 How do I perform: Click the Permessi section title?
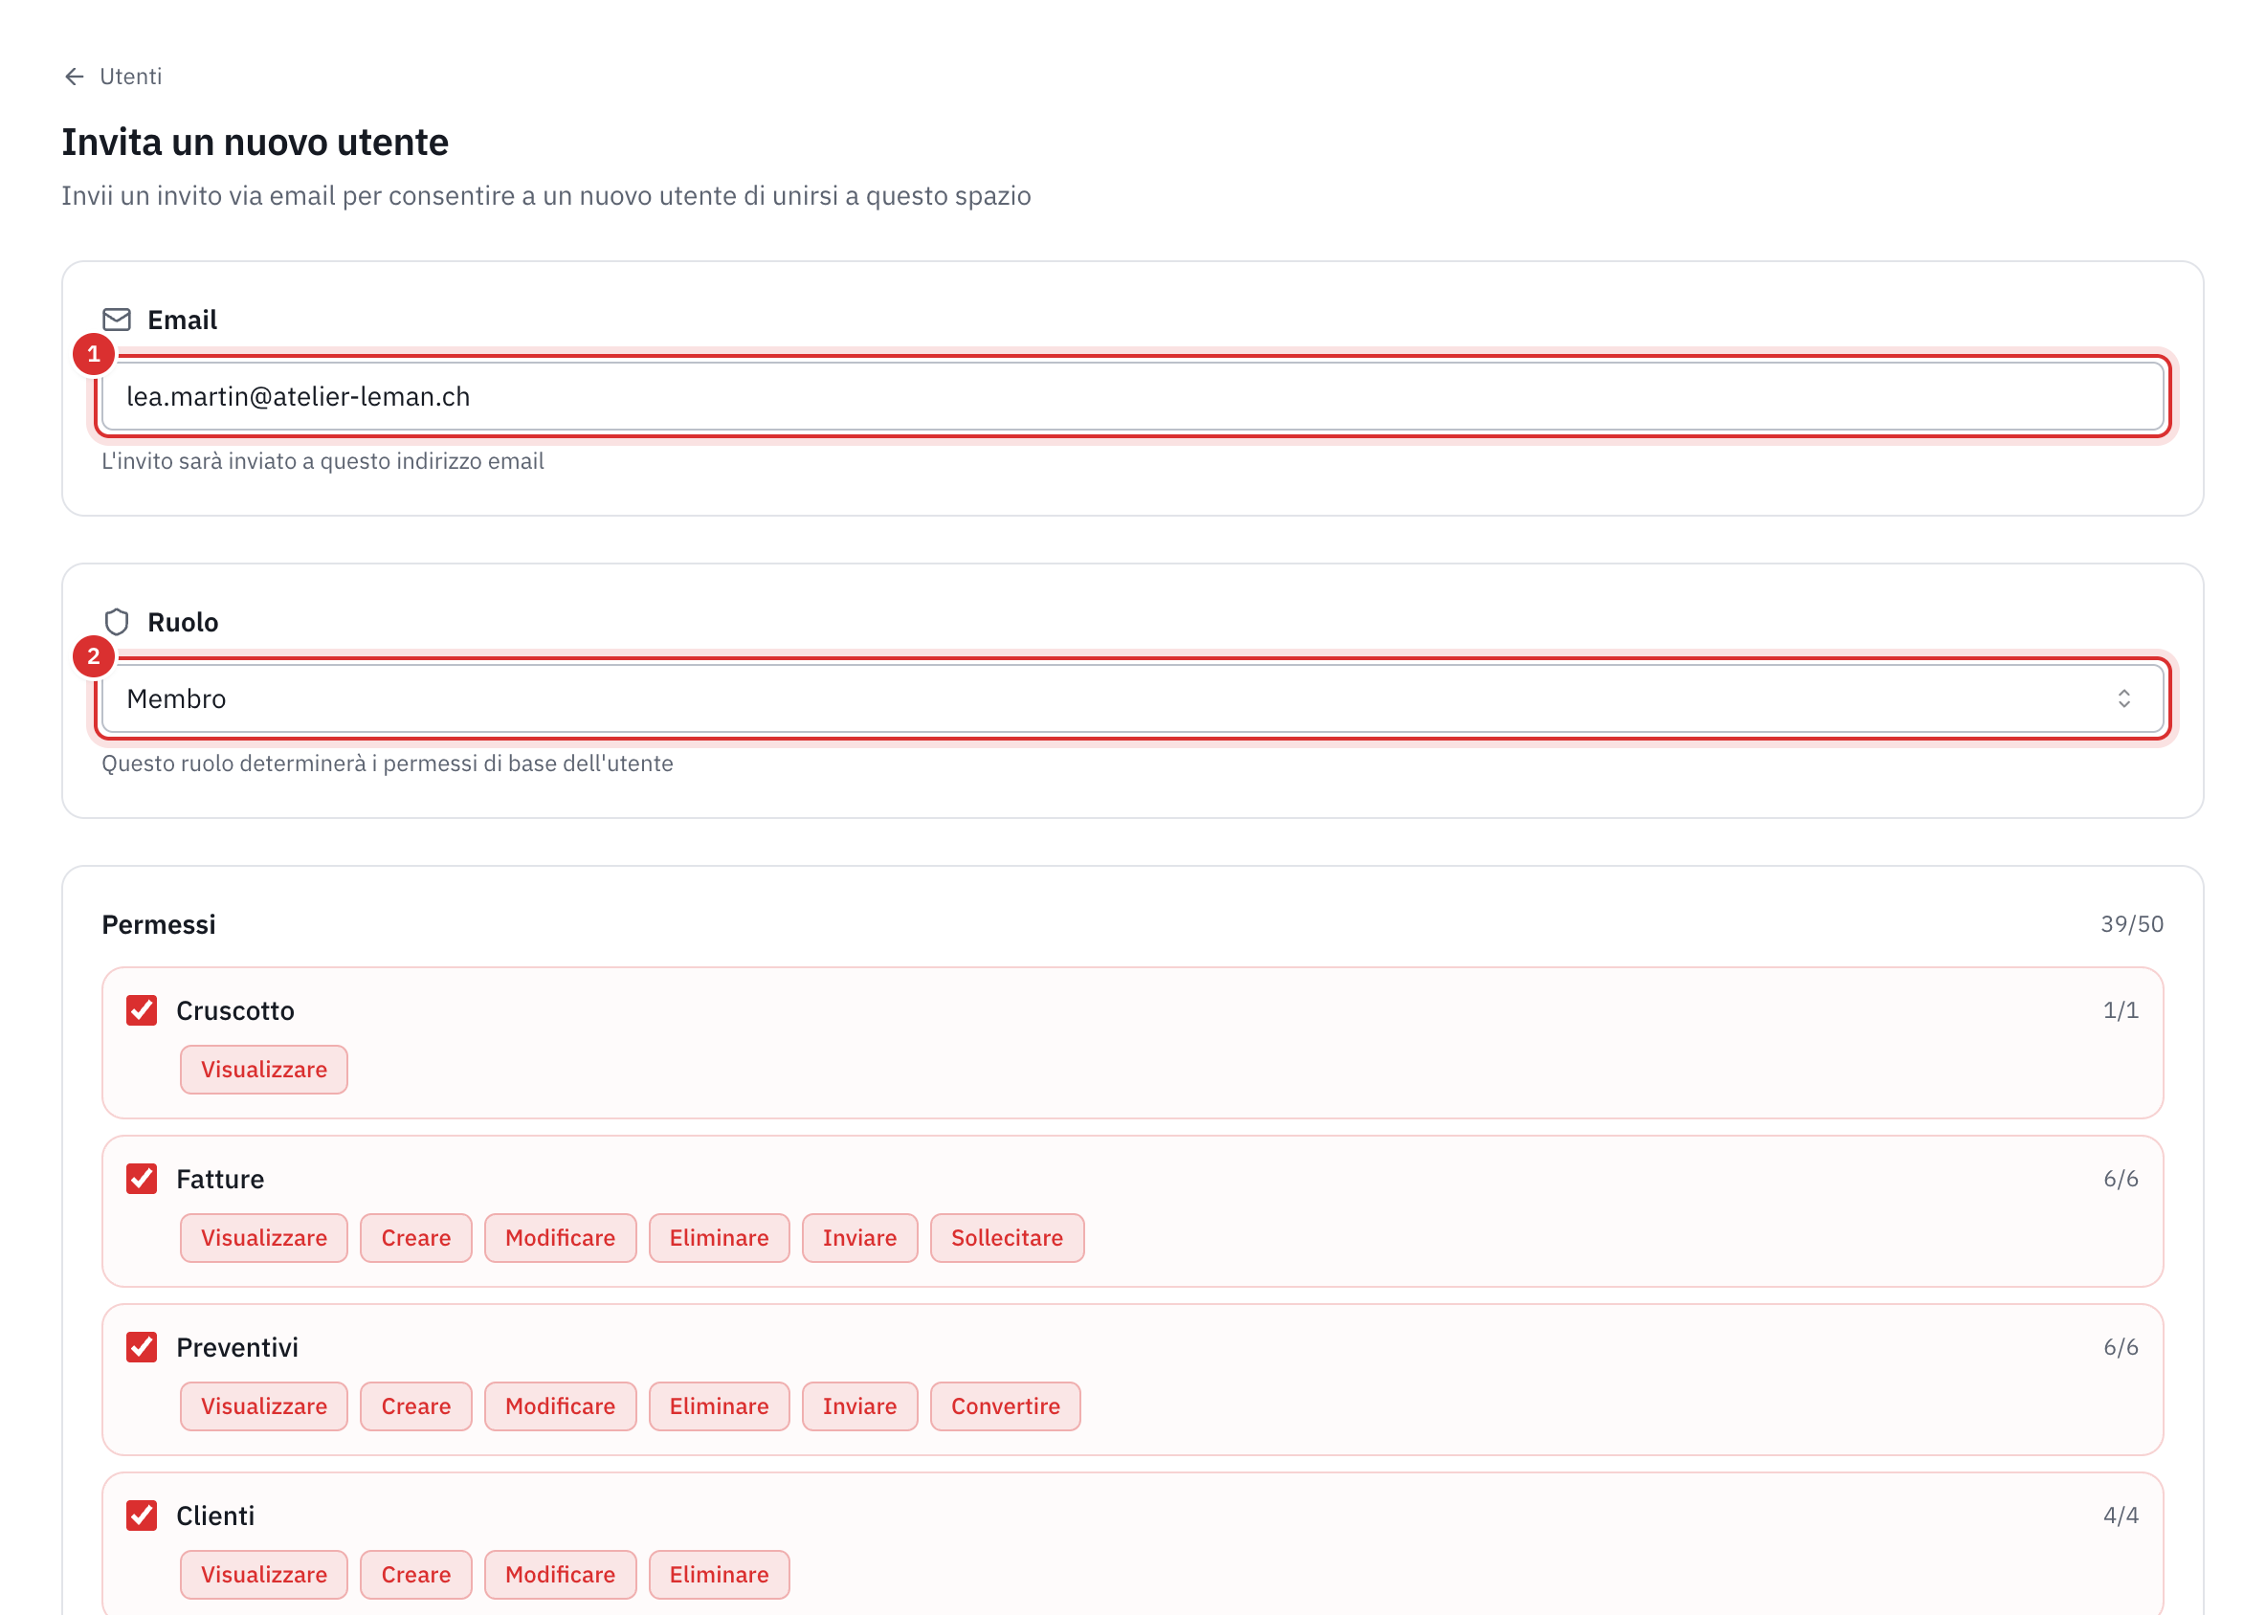pos(158,924)
